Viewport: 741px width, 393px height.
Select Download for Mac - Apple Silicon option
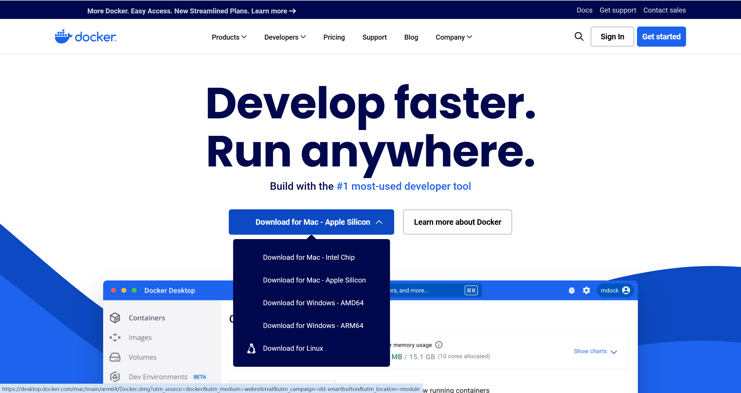coord(314,280)
